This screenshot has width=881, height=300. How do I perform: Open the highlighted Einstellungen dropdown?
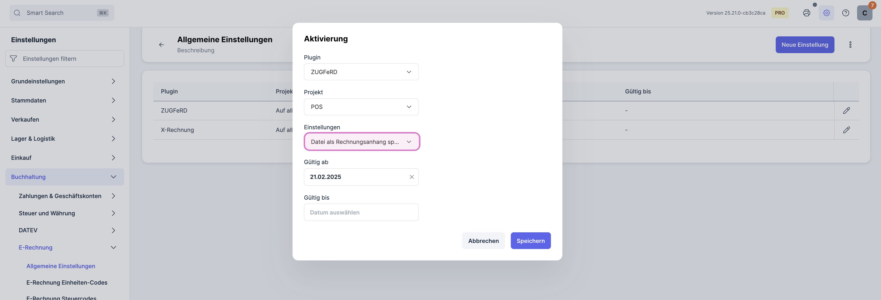[362, 142]
